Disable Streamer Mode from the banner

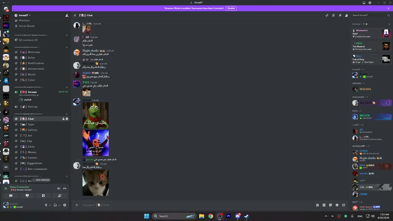pyautogui.click(x=231, y=8)
